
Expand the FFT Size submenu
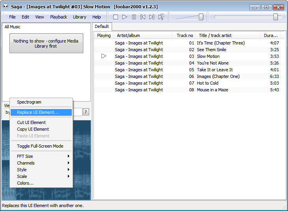coord(41,156)
